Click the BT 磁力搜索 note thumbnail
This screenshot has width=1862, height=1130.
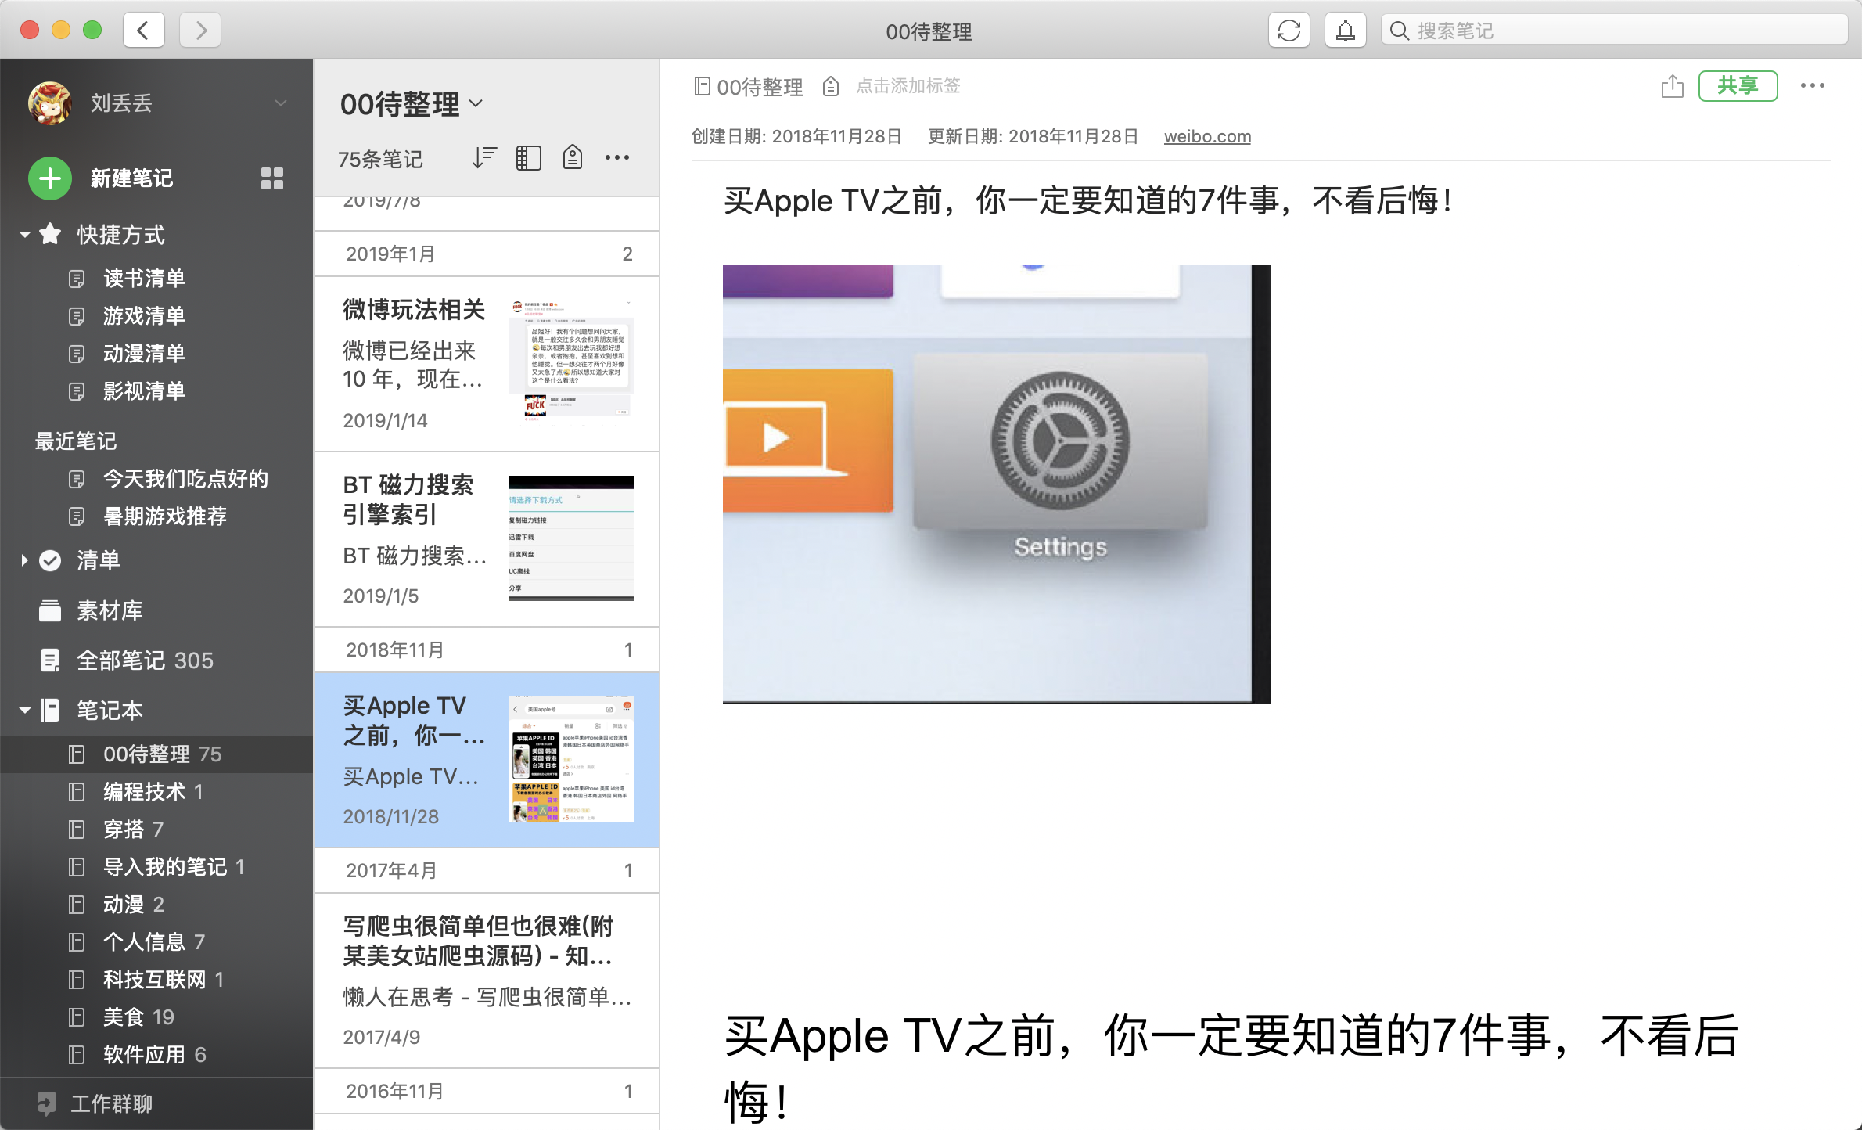570,538
